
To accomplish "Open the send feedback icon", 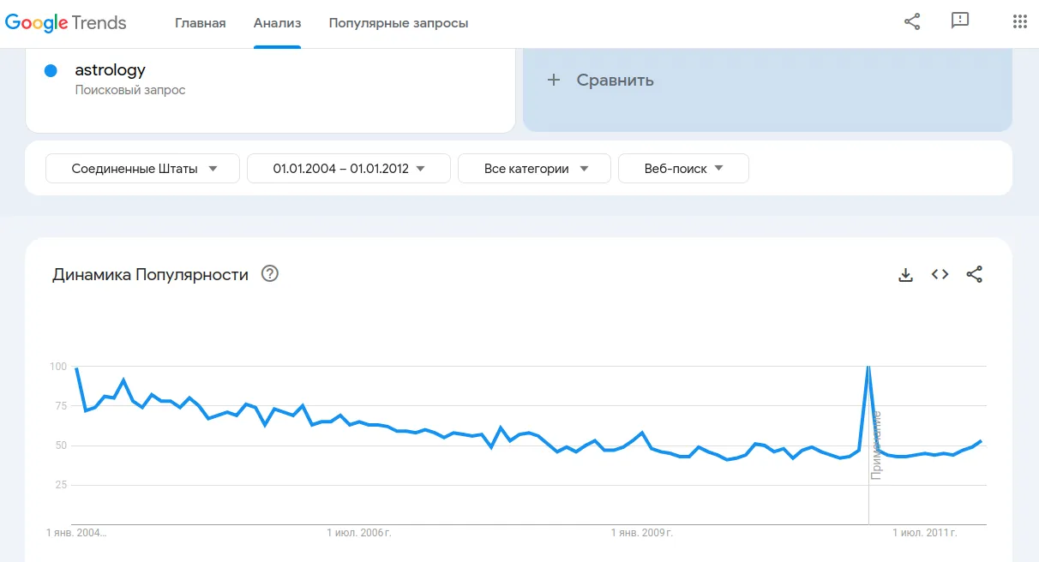I will point(960,22).
